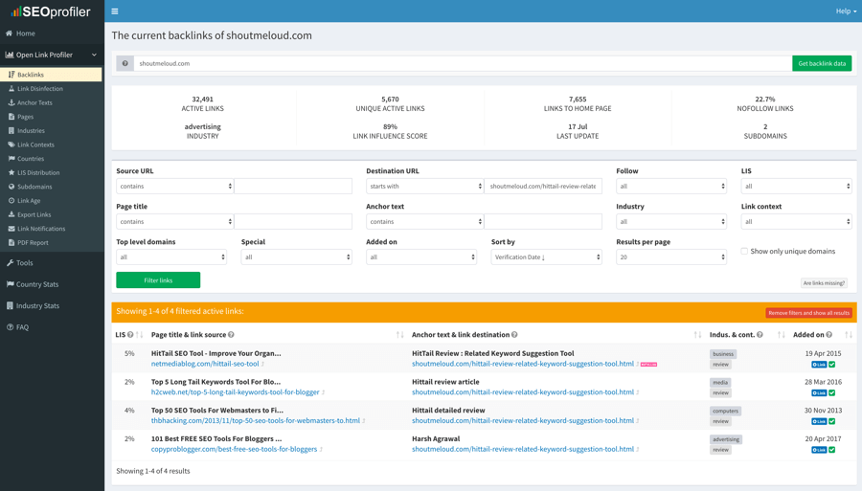Image resolution: width=862 pixels, height=491 pixels.
Task: Open the Results per page dropdown
Action: [670, 257]
